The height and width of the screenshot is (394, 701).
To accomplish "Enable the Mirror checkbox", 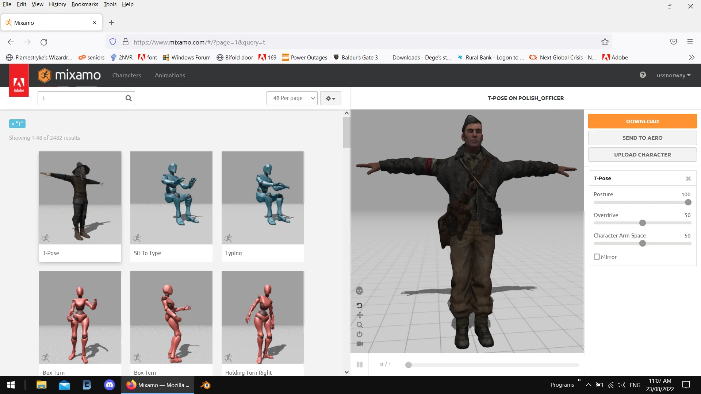I will tap(597, 257).
